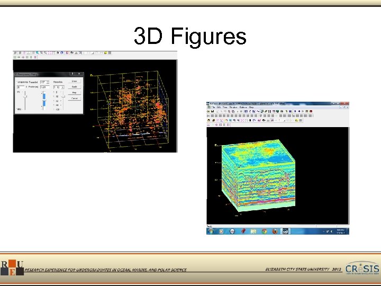This screenshot has height=286, width=381.
Task: Click the Open file icon in the right window toolbar
Action: click(x=208, y=111)
